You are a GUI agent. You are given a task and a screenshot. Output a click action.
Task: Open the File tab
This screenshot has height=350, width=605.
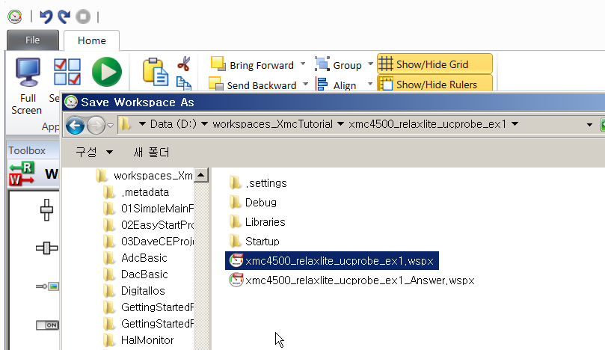33,40
